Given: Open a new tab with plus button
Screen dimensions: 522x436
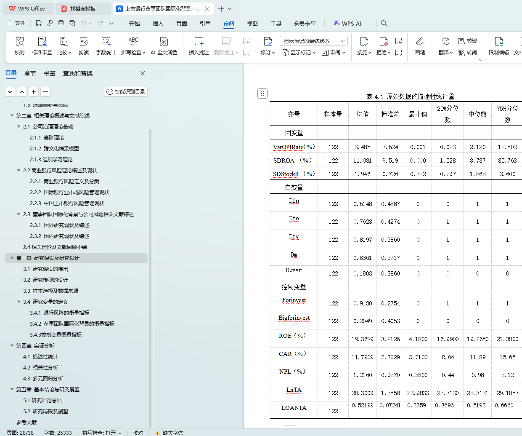Looking at the screenshot, I should (221, 8).
